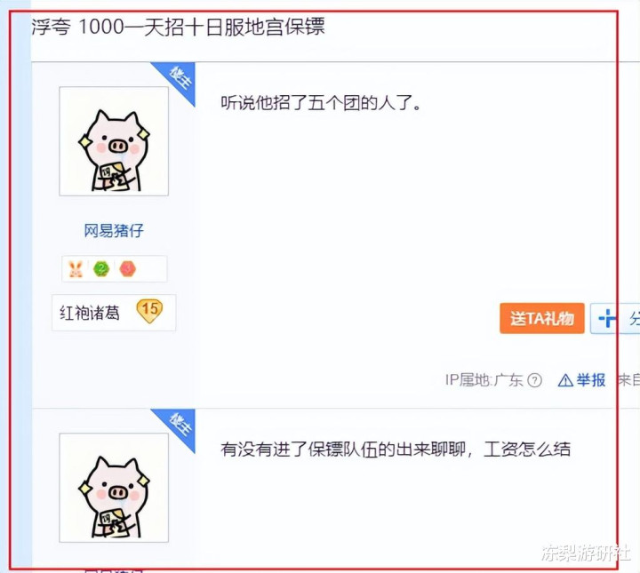The image size is (640, 573).
Task: Open the 网易猪仔 user profile link
Action: coord(114,231)
